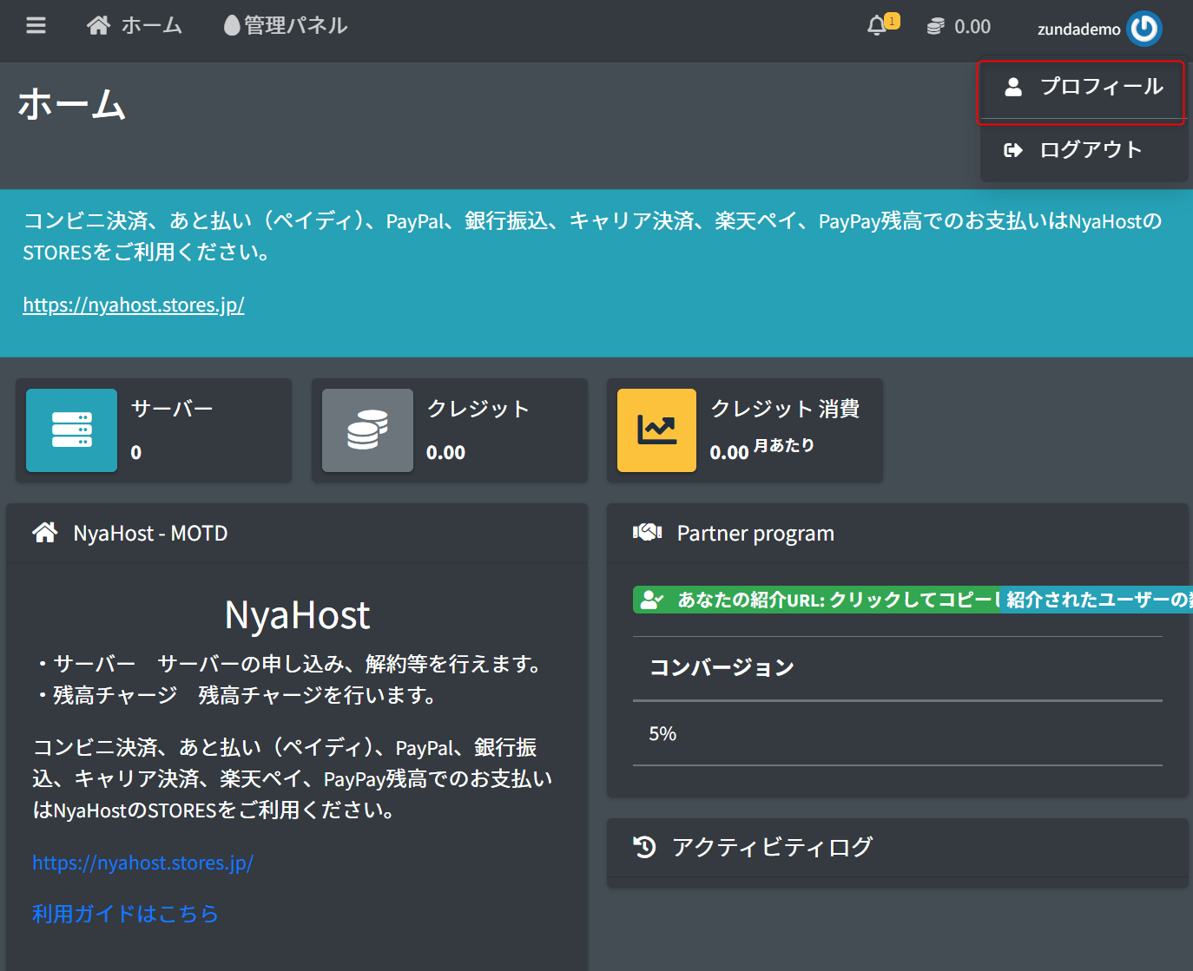Open 管理パネル in the top navigation
The height and width of the screenshot is (971, 1193).
(286, 26)
